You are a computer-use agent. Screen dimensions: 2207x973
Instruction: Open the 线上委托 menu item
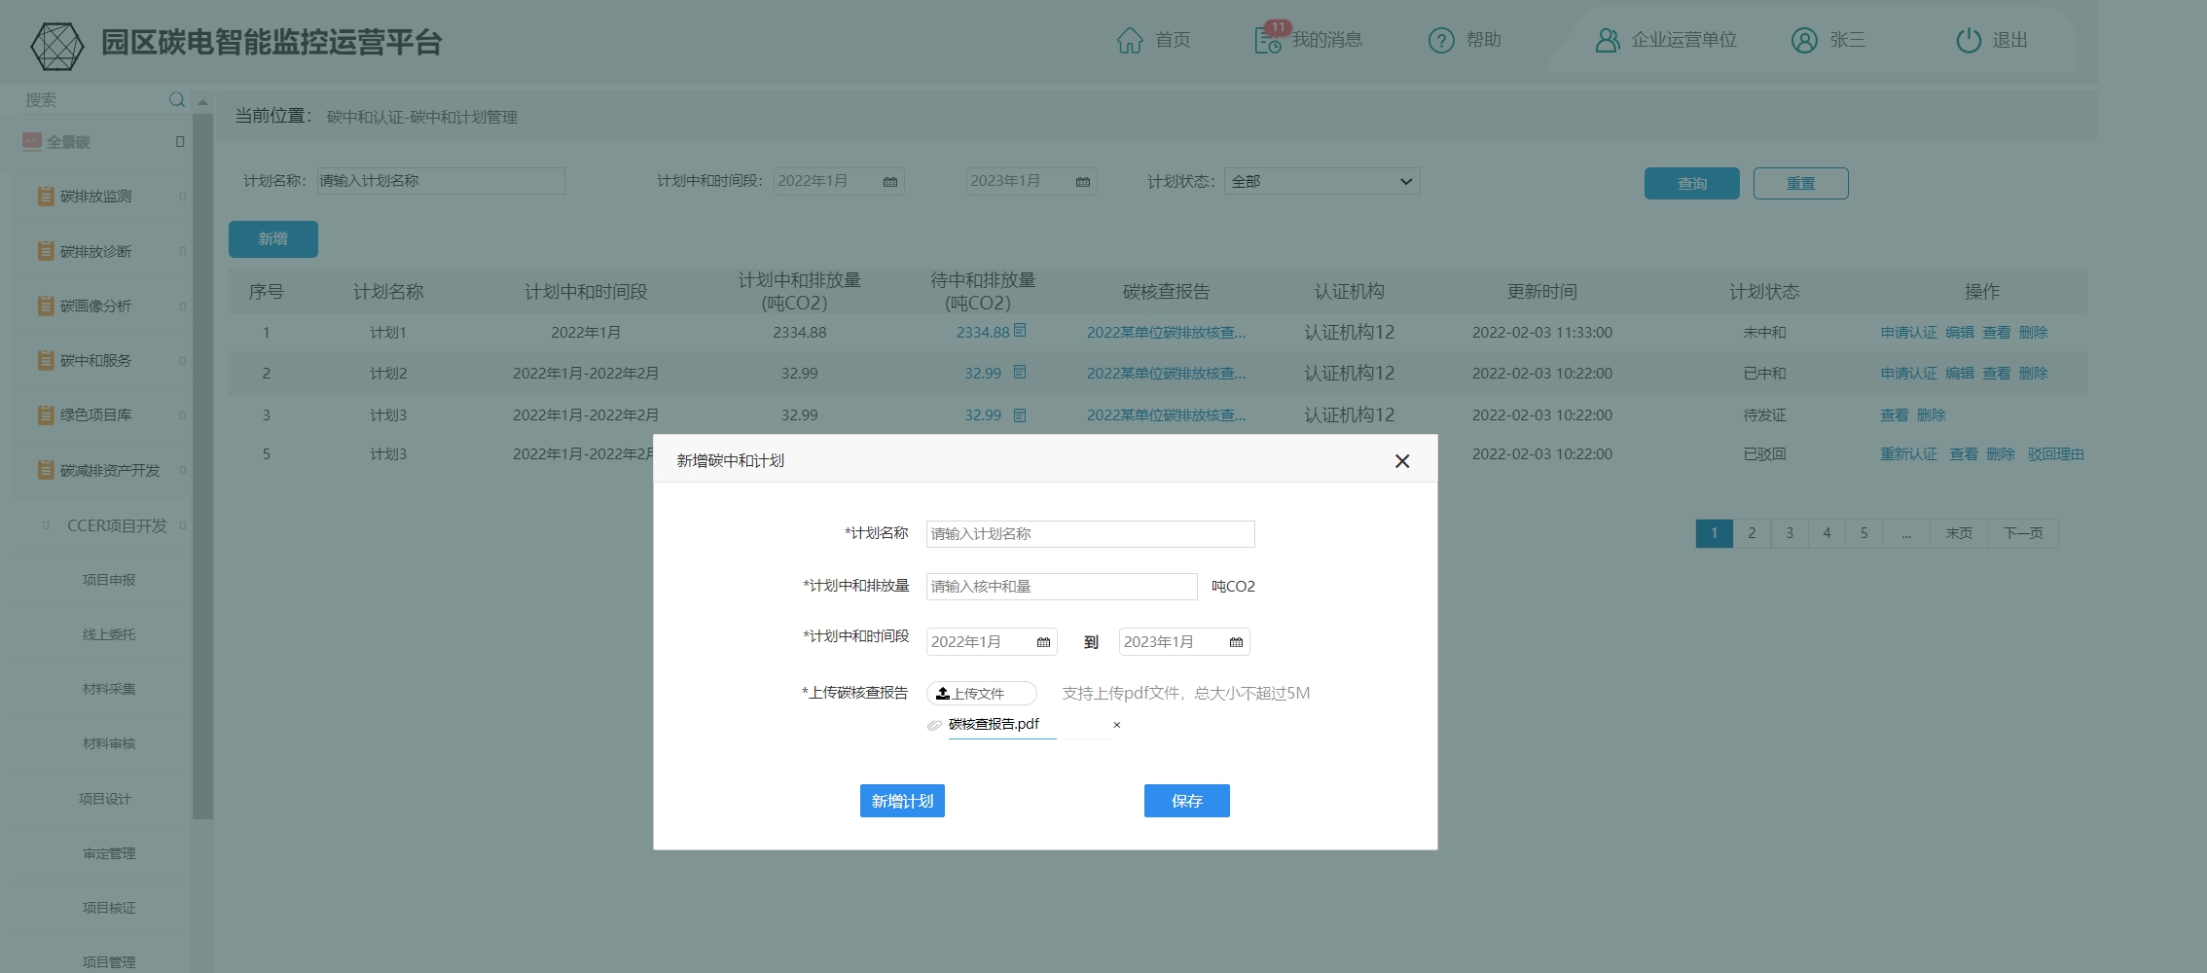point(109,634)
